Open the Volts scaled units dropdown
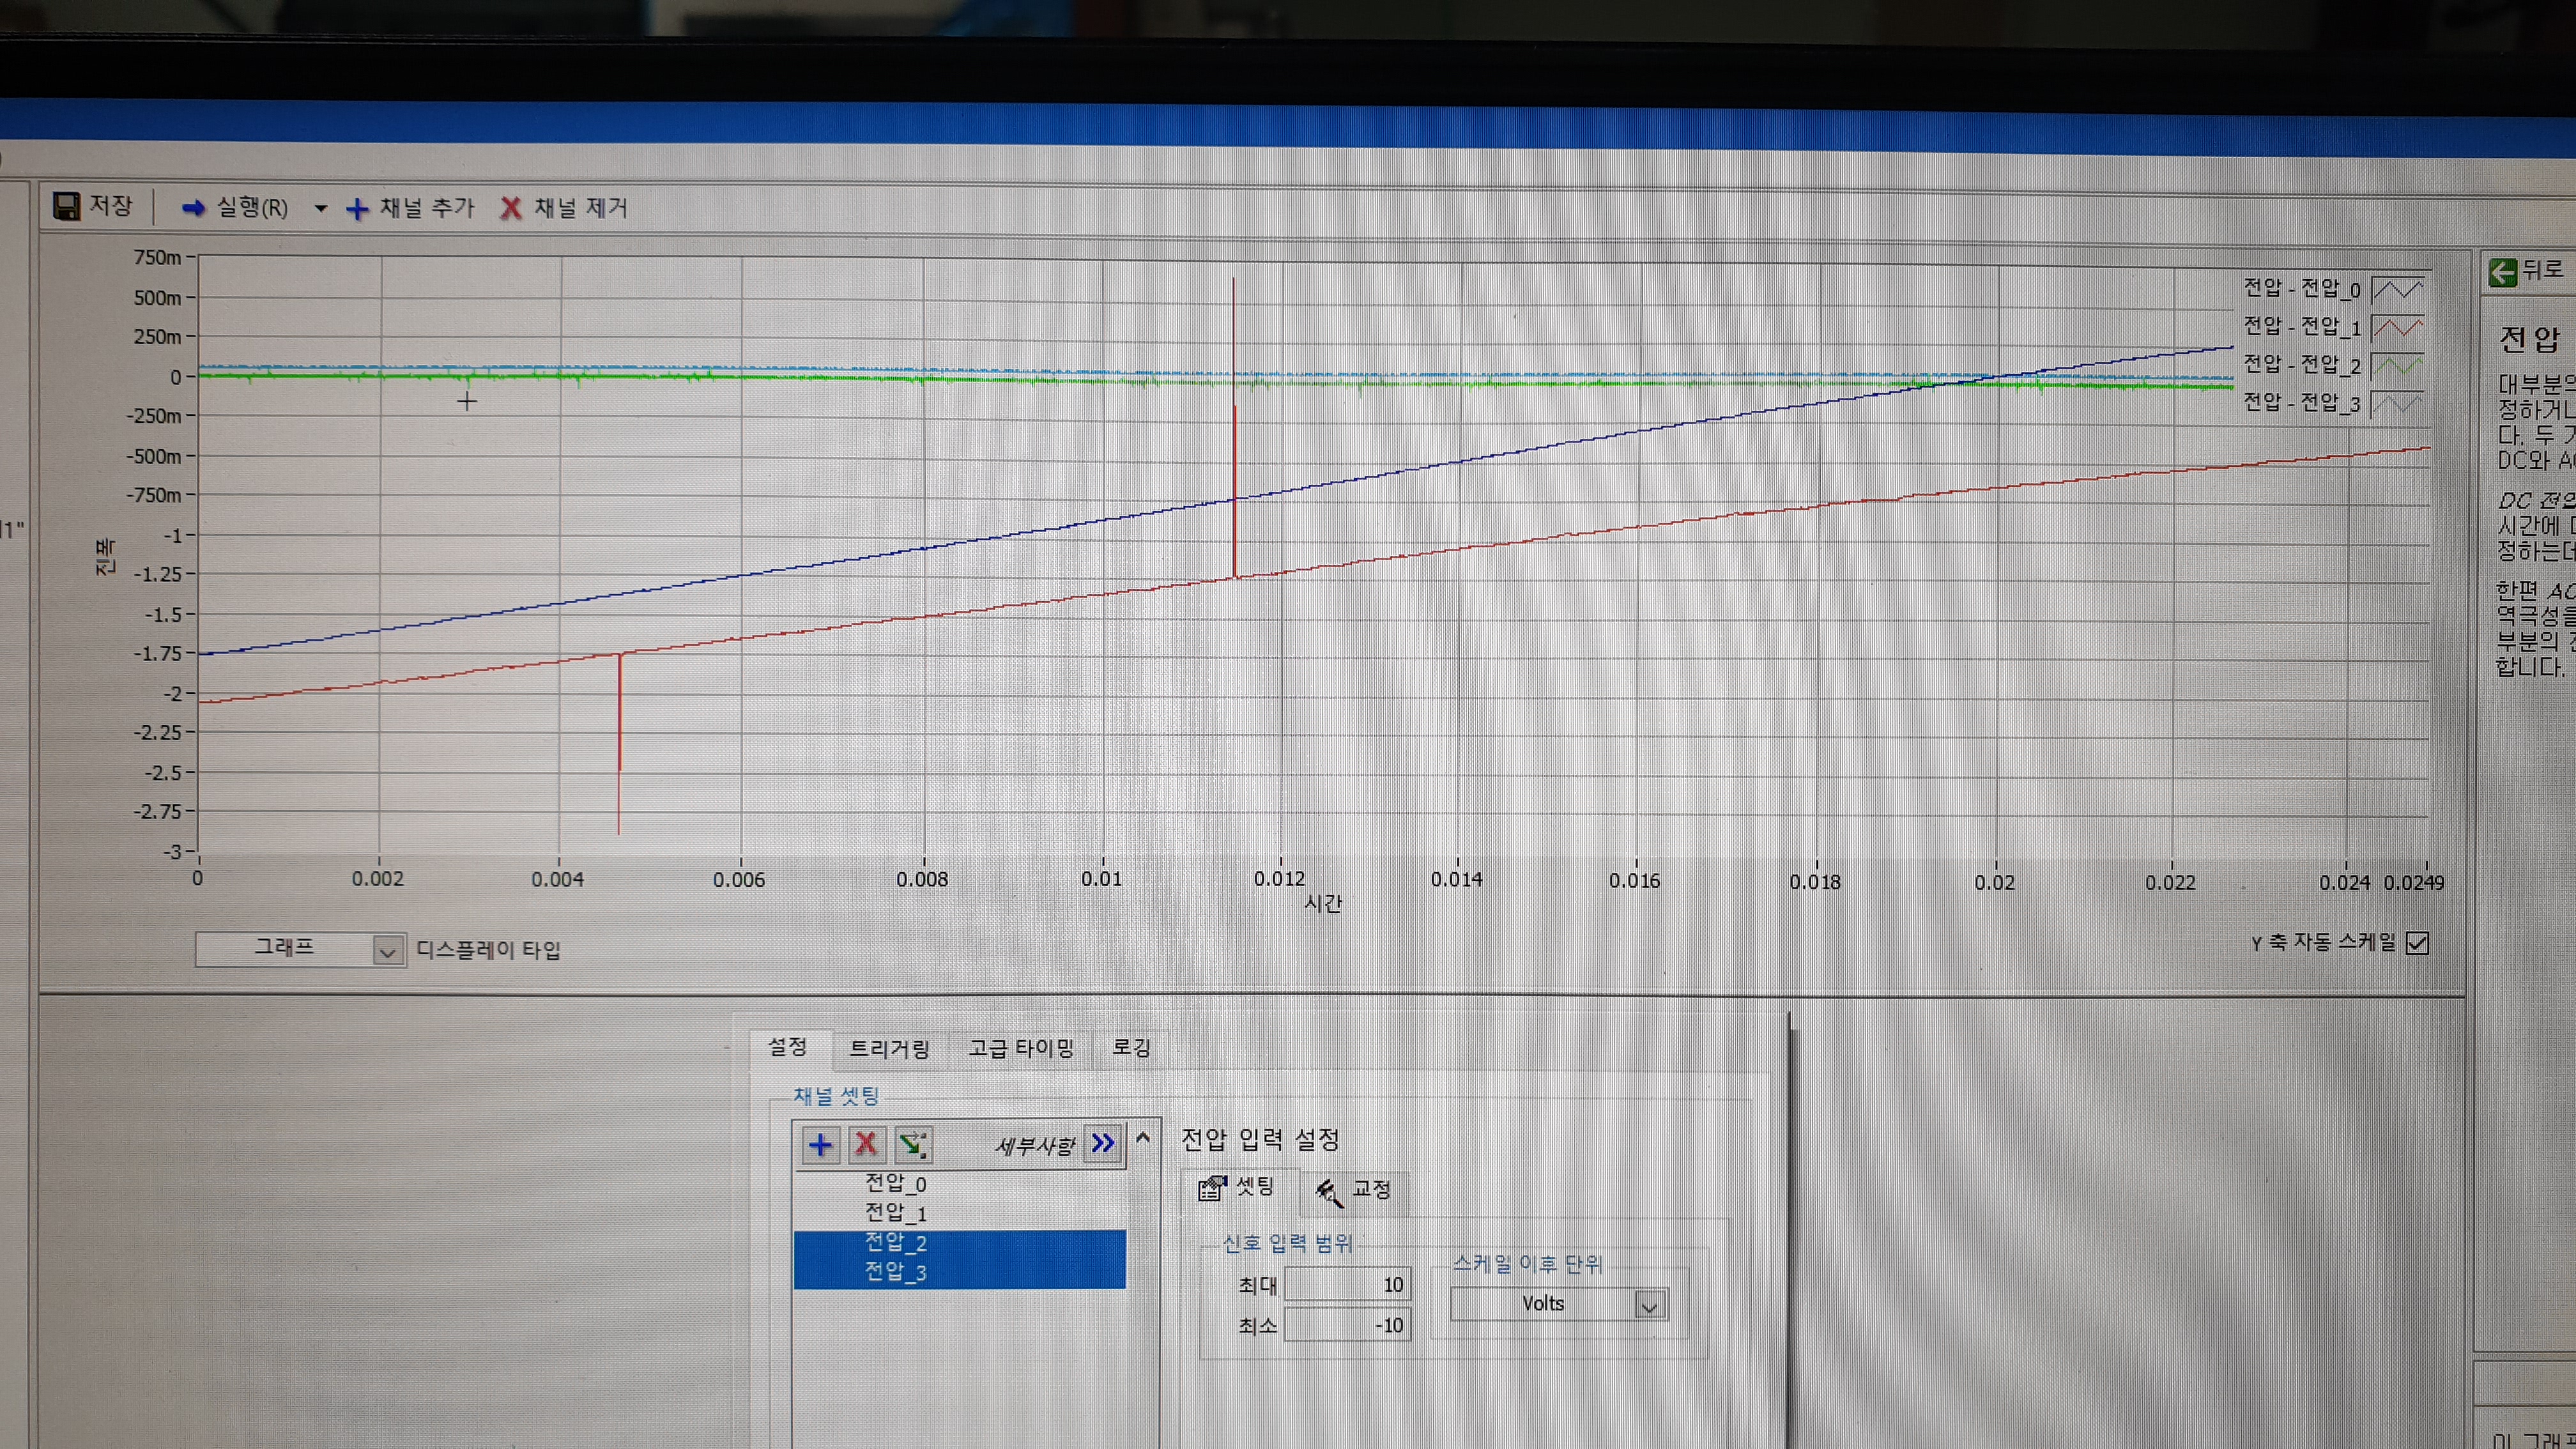This screenshot has width=2576, height=1449. 1649,1305
